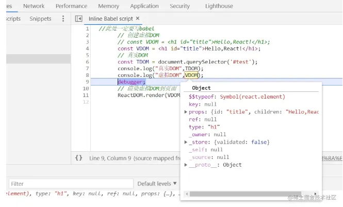Viewport: 343px width, 207px height.
Task: Switch to the Lighthouse tab
Action: pos(219,6)
